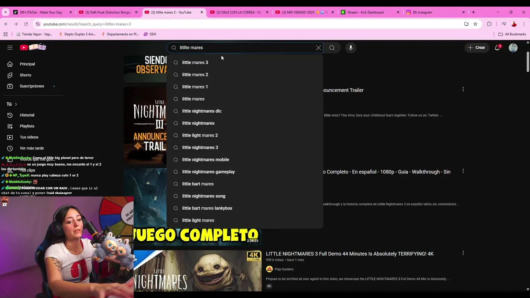Click the Play Hunters channel avatar
This screenshot has height=298, width=530.
pyautogui.click(x=269, y=269)
